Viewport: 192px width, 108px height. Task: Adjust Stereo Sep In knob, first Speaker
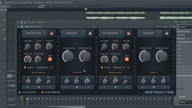pos(68,57)
